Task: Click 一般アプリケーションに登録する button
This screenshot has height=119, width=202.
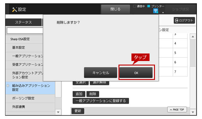Action: 101,101
